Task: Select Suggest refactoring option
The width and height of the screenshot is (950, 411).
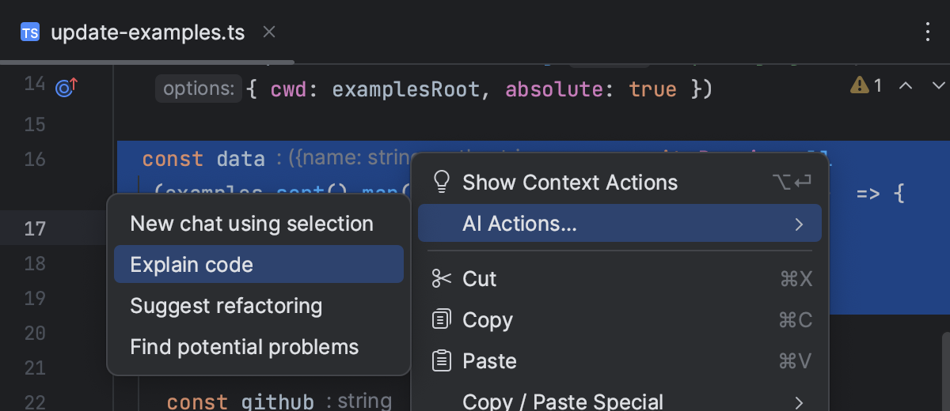Action: click(x=259, y=306)
